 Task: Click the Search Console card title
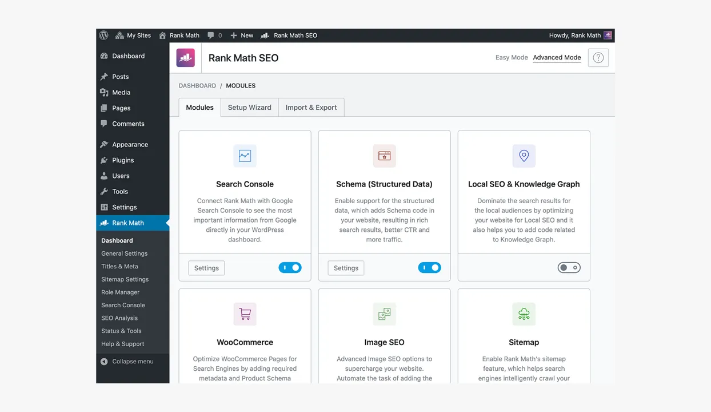[245, 184]
